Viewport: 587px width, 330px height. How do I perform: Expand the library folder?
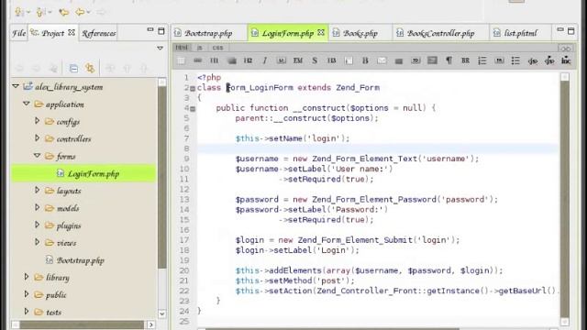pos(27,277)
